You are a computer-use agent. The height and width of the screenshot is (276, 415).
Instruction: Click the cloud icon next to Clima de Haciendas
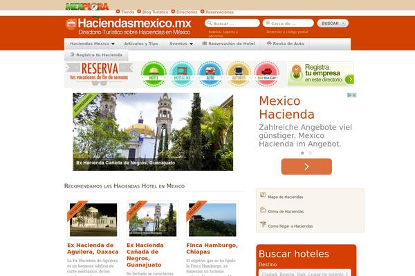coord(263,210)
